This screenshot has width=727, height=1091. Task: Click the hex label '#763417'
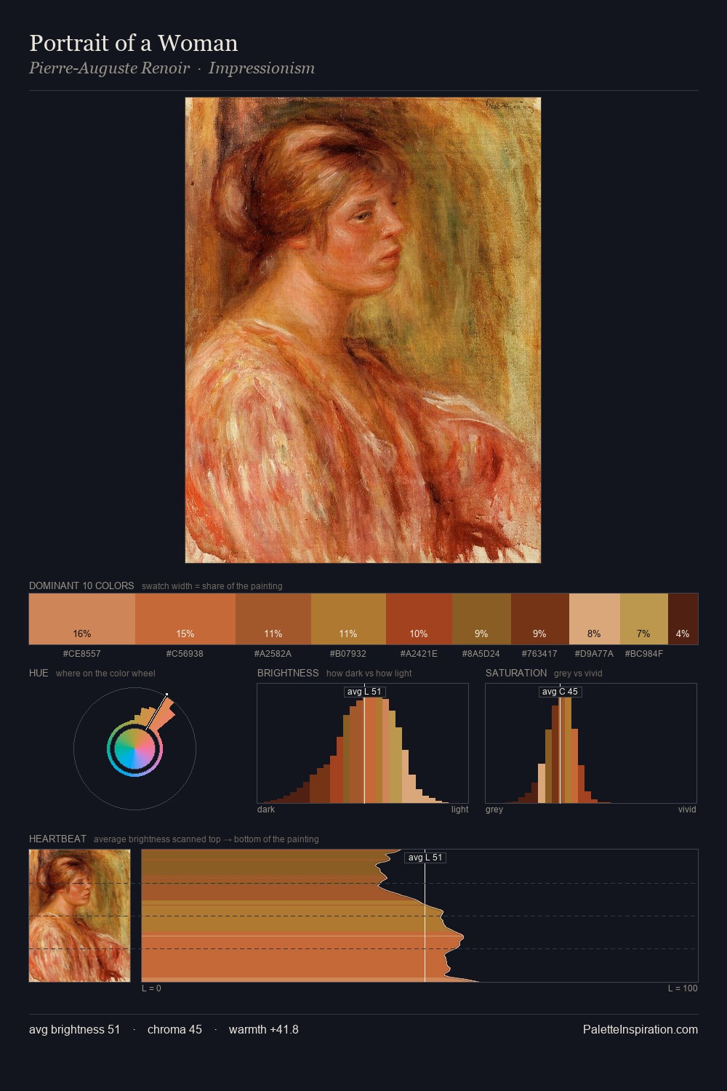[x=539, y=654]
